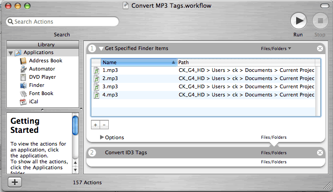
Task: Click the add button at bottom left
Action: pos(15,182)
